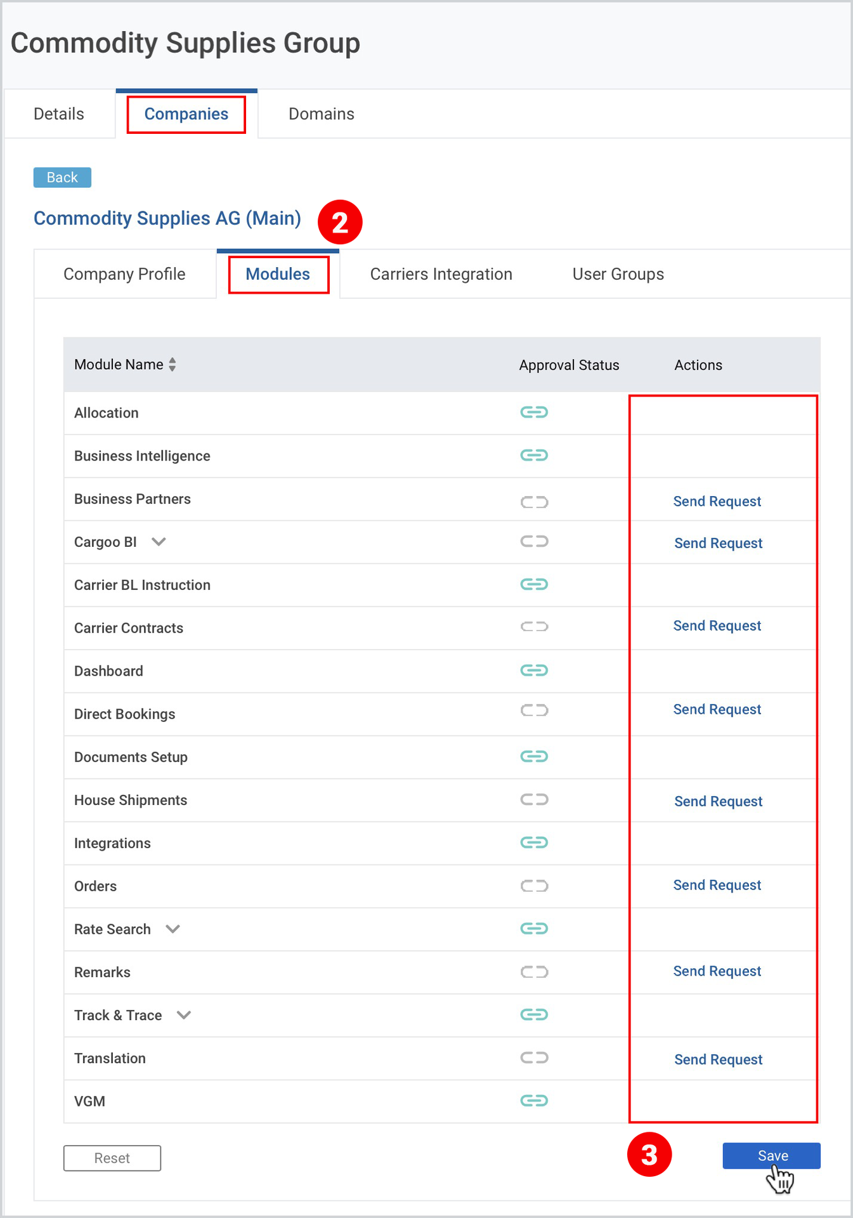This screenshot has width=853, height=1218.
Task: Click the Business Intelligence approval status icon
Action: click(x=534, y=455)
